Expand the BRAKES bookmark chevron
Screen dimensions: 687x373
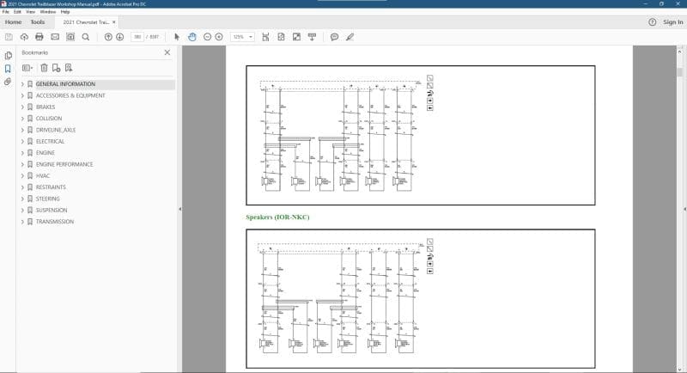click(x=22, y=107)
